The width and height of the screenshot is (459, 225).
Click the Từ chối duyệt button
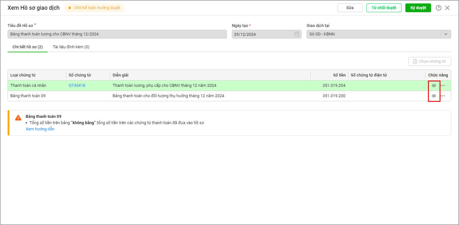pos(384,8)
